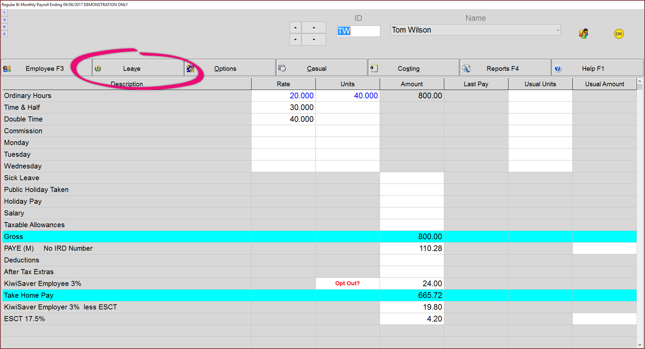Viewport: 645px width, 349px height.
Task: Click the R icon on the left edge
Action: pyautogui.click(x=4, y=27)
